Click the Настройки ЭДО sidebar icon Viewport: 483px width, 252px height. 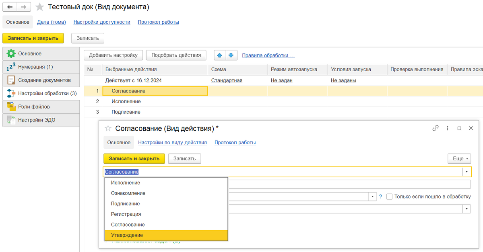[x=11, y=120]
